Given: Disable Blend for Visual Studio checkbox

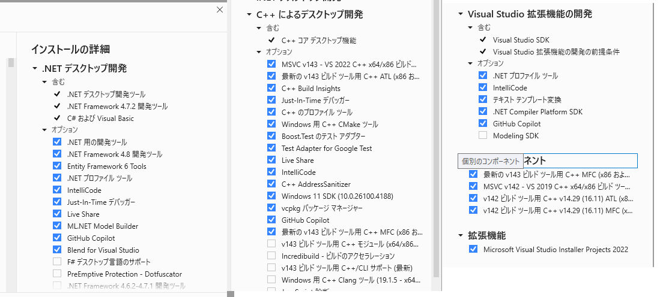Looking at the screenshot, I should click(x=57, y=250).
